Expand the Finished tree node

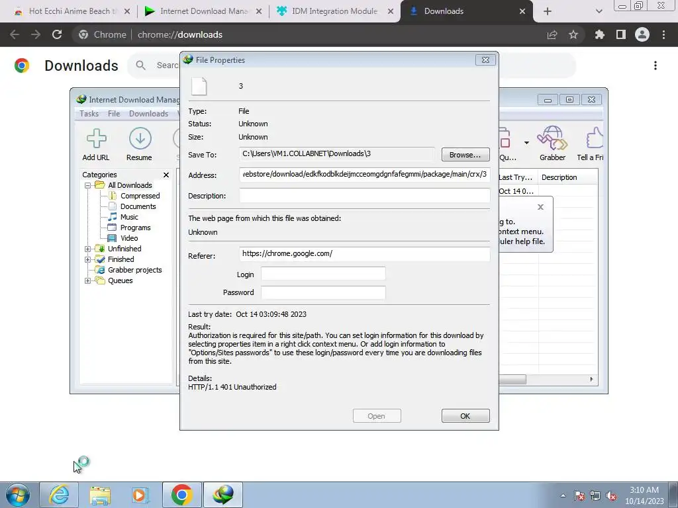88,259
